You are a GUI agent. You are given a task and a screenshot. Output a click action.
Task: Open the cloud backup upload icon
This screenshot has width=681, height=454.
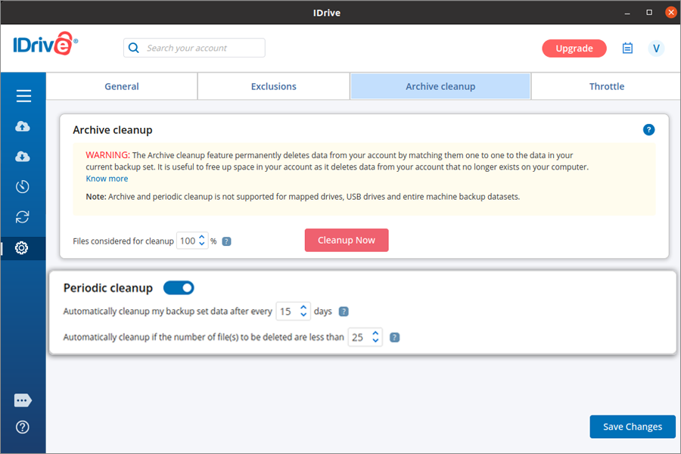pyautogui.click(x=23, y=126)
